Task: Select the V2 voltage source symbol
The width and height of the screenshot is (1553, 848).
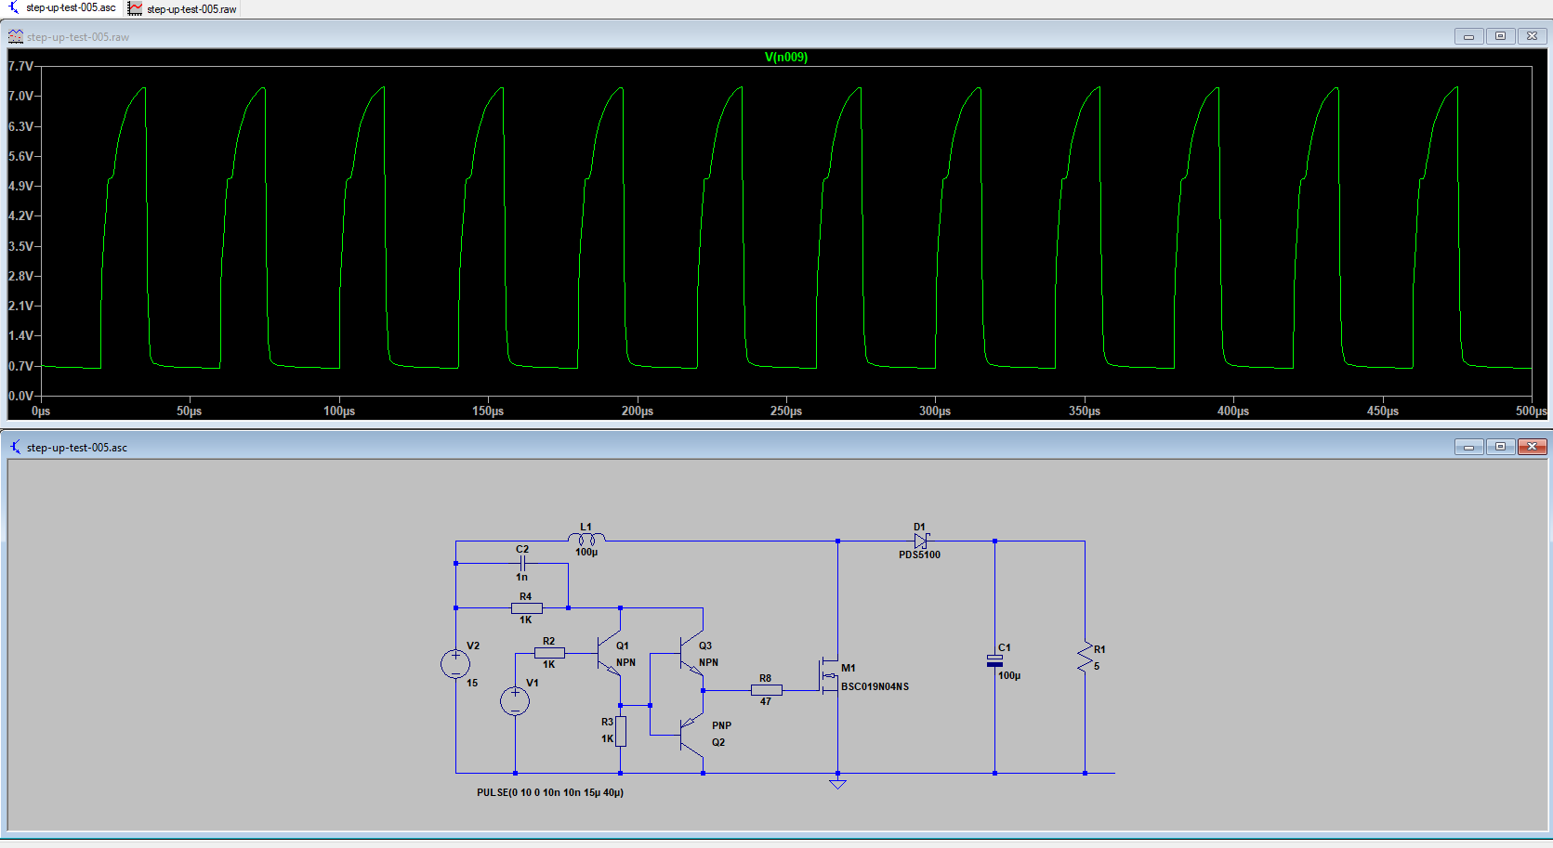Action: [455, 663]
